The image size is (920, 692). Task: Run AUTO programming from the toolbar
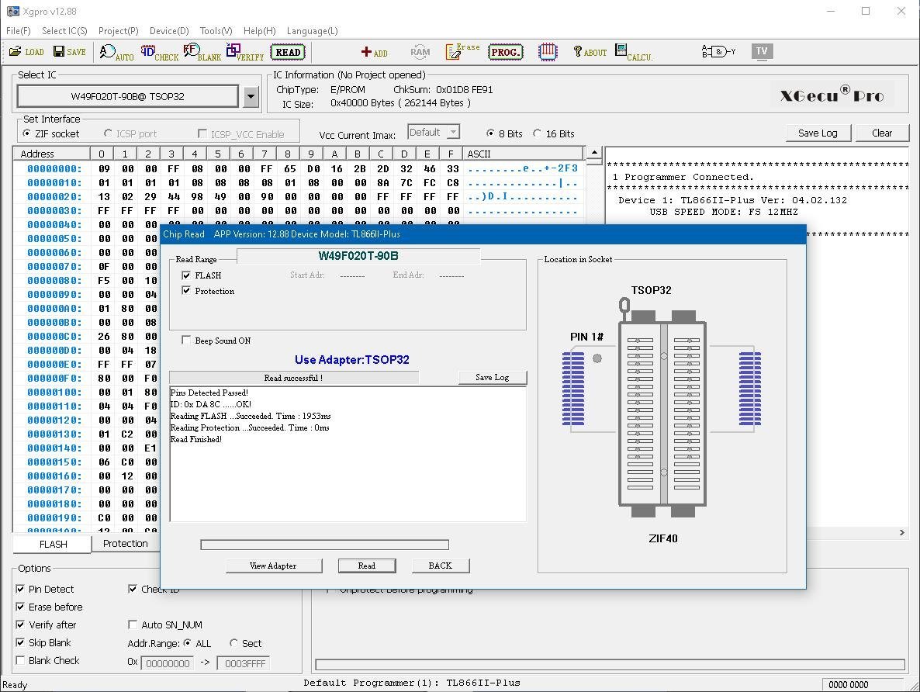pos(116,52)
